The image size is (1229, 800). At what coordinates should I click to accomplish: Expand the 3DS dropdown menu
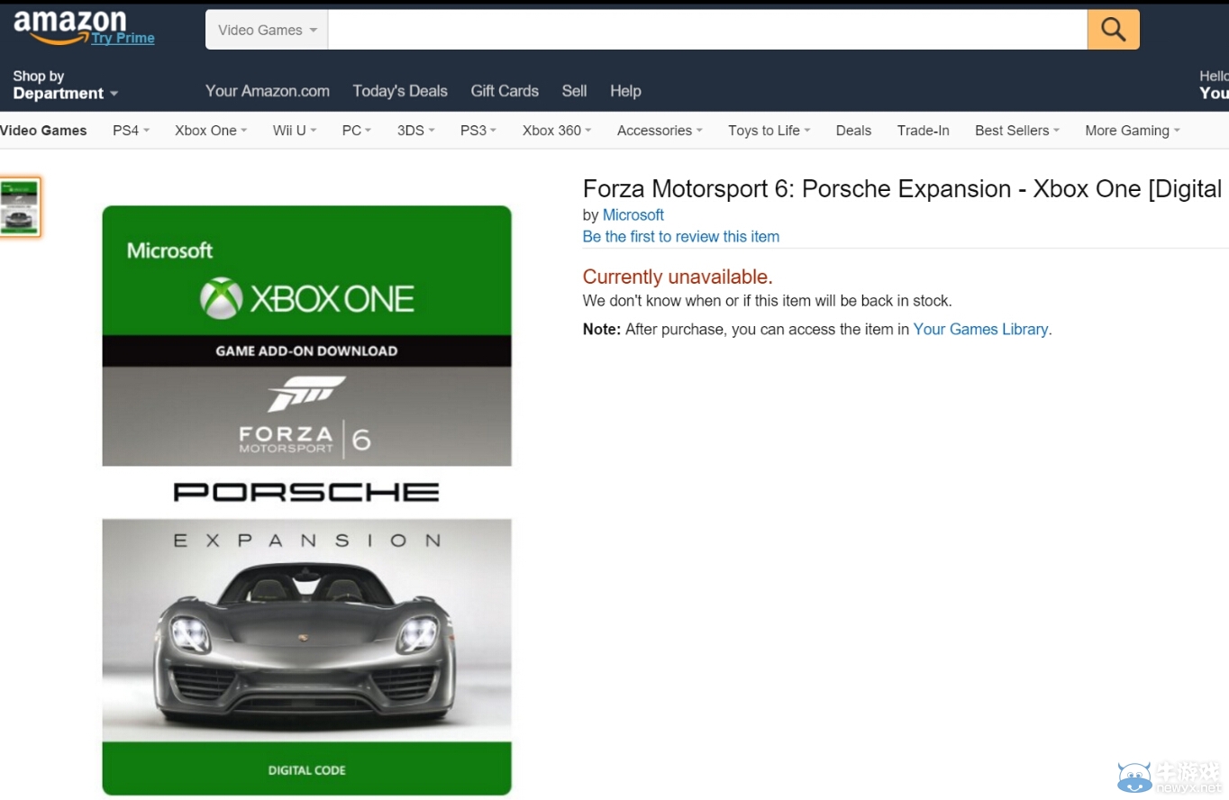click(415, 131)
